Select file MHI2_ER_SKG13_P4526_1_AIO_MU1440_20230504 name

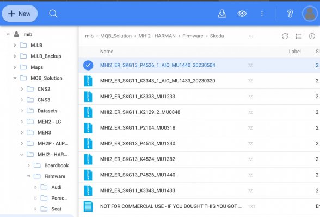[x=158, y=65]
